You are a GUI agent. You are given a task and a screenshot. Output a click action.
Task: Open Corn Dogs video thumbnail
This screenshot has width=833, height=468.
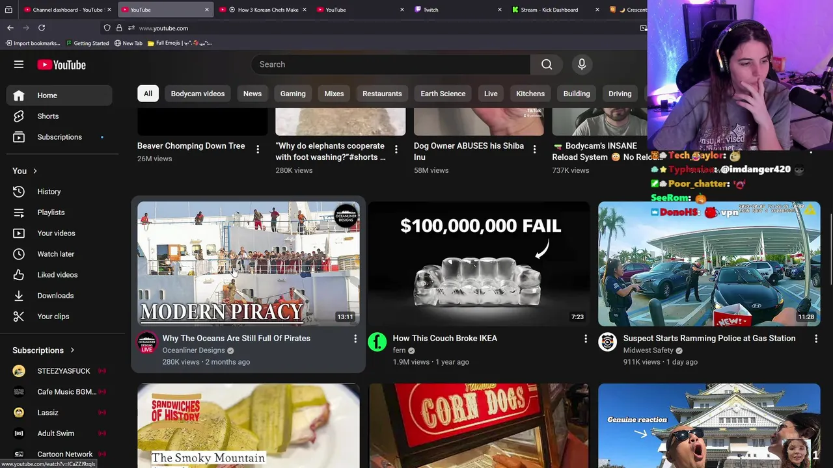[x=479, y=426]
